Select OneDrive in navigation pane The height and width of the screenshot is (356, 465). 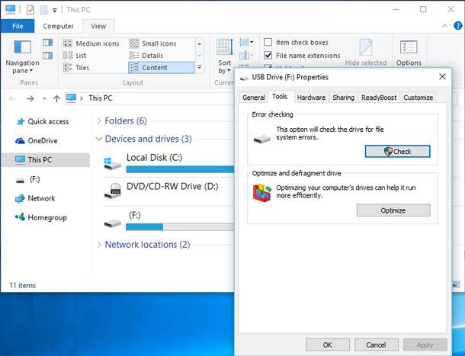point(37,140)
